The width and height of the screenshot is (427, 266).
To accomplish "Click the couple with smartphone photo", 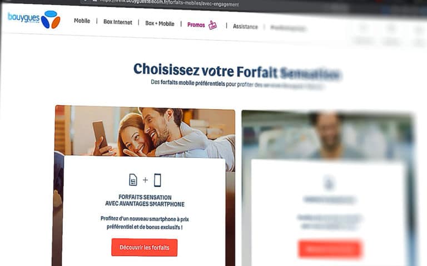I will pos(145,132).
